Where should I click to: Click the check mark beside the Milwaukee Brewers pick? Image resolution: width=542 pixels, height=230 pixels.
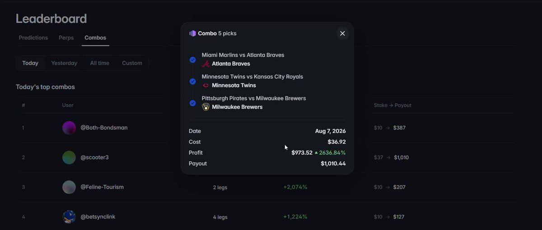[x=193, y=103]
